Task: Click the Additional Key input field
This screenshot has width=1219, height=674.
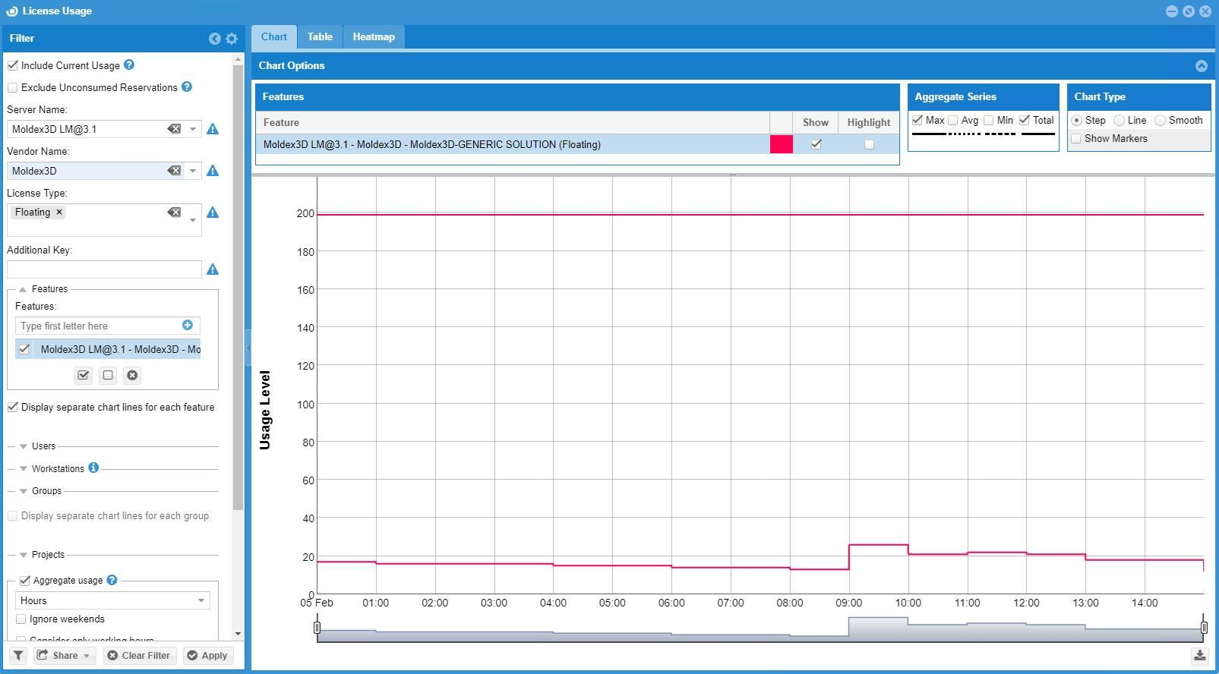Action: (x=104, y=269)
